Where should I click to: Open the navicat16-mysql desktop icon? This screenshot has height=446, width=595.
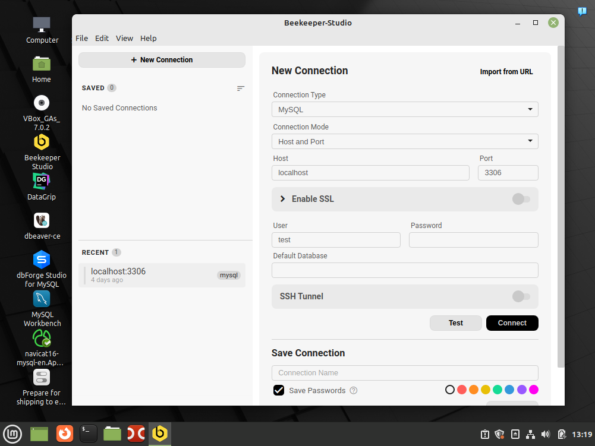pos(42,348)
